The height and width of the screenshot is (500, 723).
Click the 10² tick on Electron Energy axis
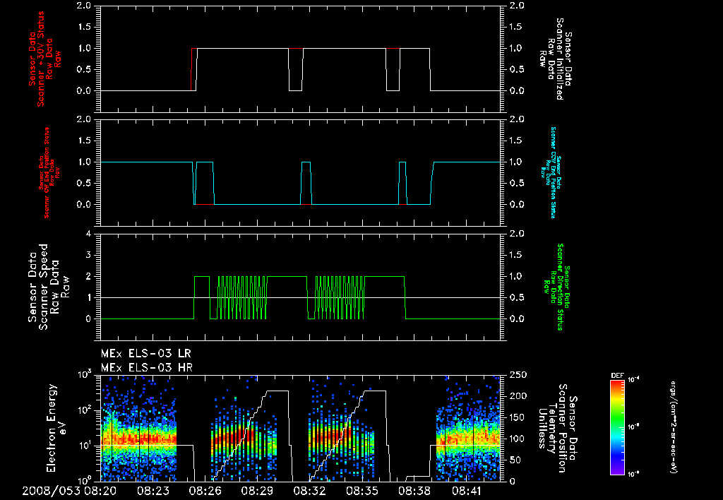(85, 410)
